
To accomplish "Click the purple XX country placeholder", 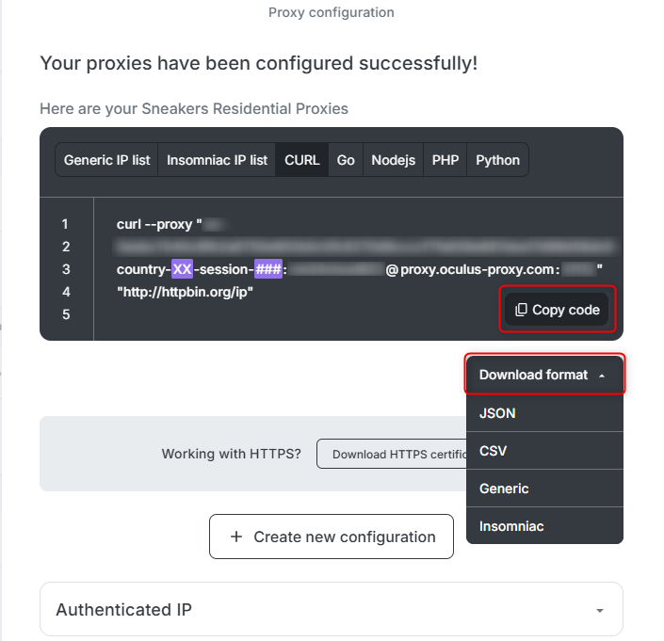I will (x=183, y=270).
